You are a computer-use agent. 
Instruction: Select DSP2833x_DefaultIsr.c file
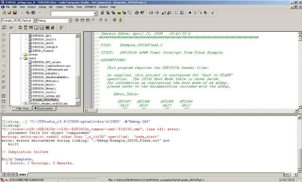tap(46, 73)
